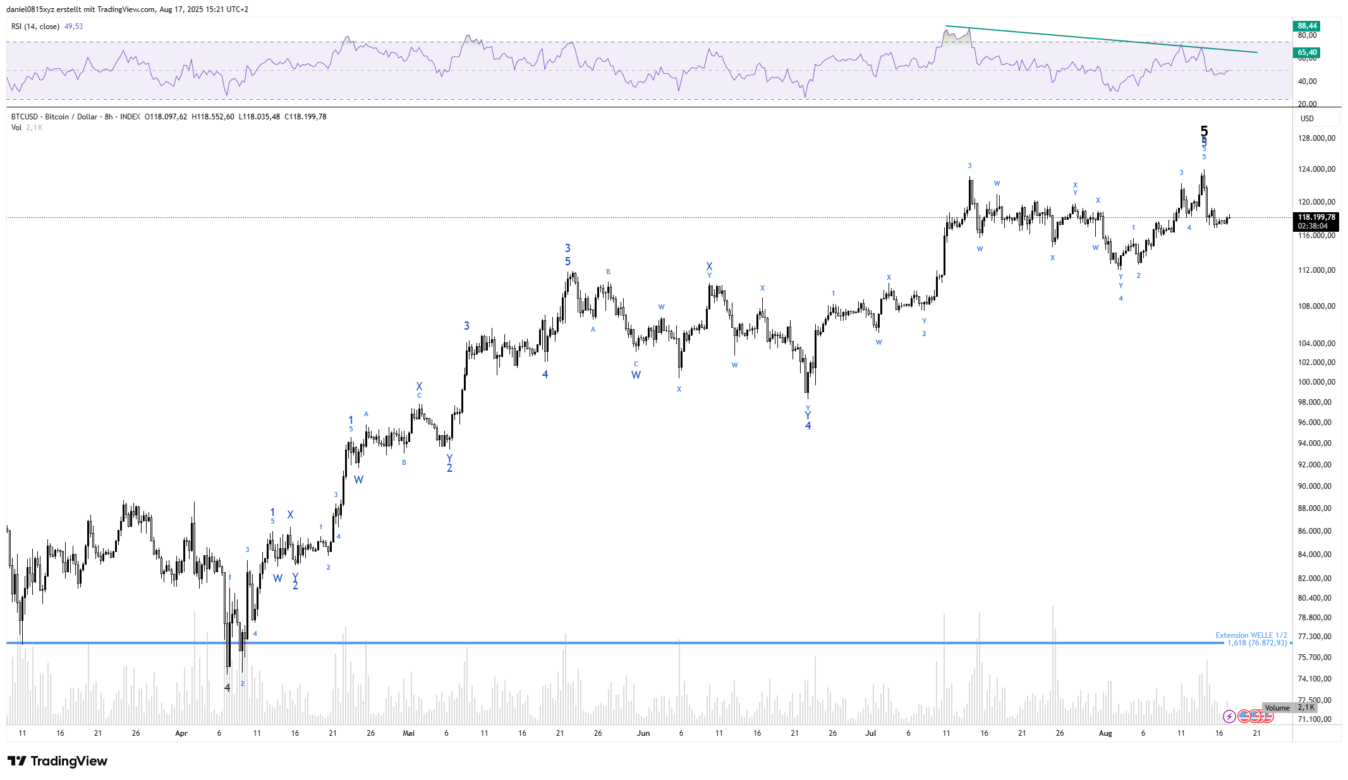Click the Apr label on time axis
The width and height of the screenshot is (1348, 780).
181,733
